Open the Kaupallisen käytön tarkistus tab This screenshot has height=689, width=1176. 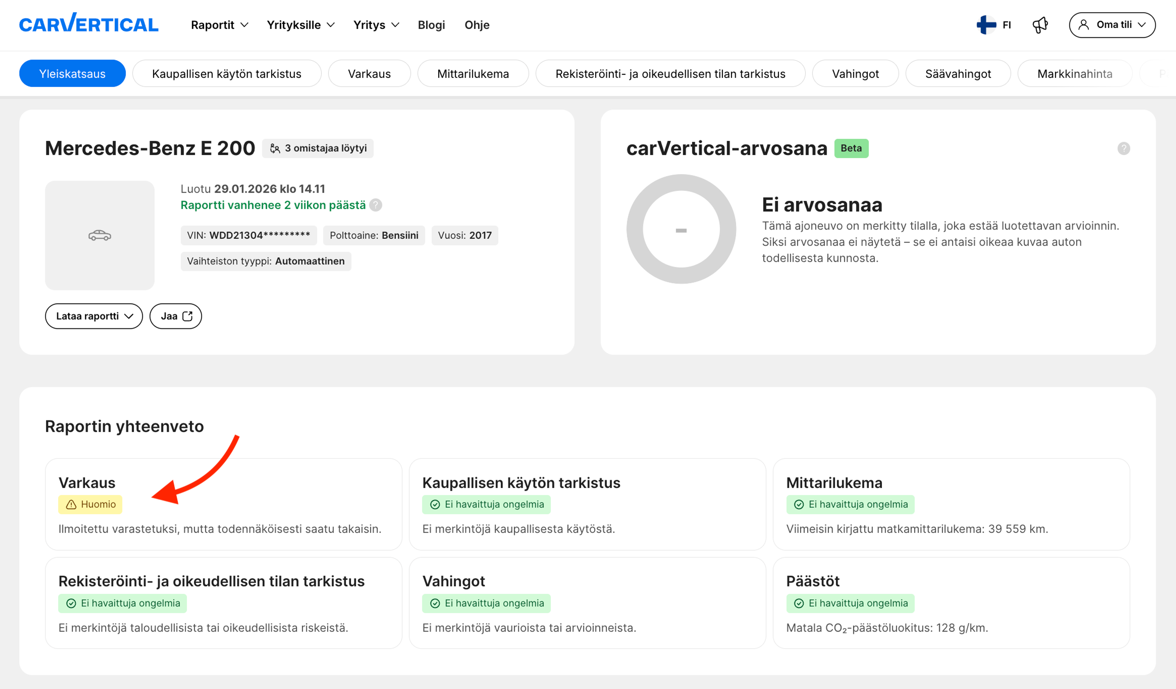pos(227,74)
